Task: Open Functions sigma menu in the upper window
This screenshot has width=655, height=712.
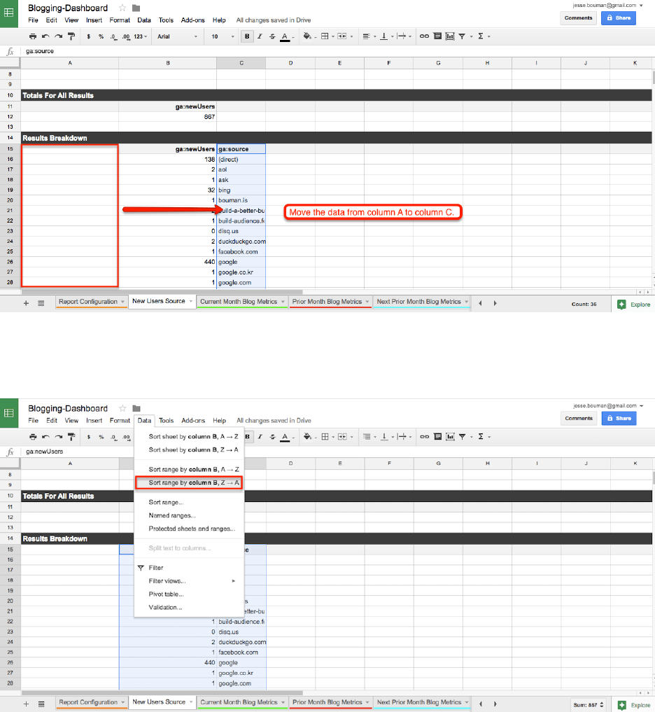Action: 481,36
